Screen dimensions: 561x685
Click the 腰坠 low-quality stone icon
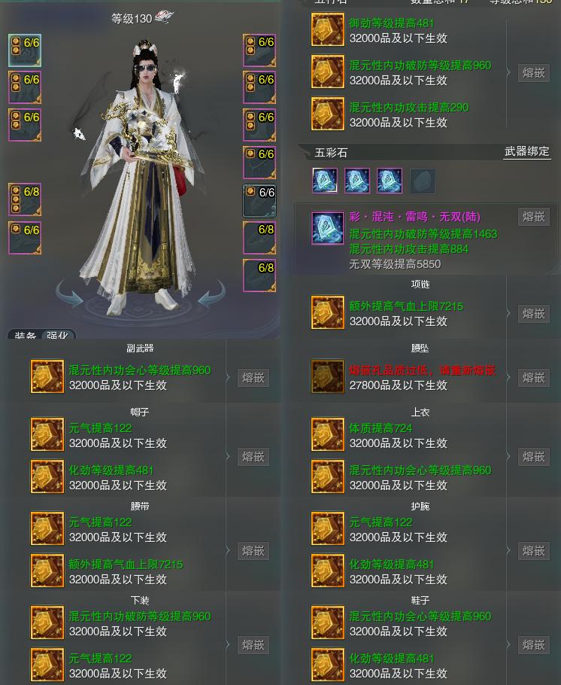click(x=327, y=376)
